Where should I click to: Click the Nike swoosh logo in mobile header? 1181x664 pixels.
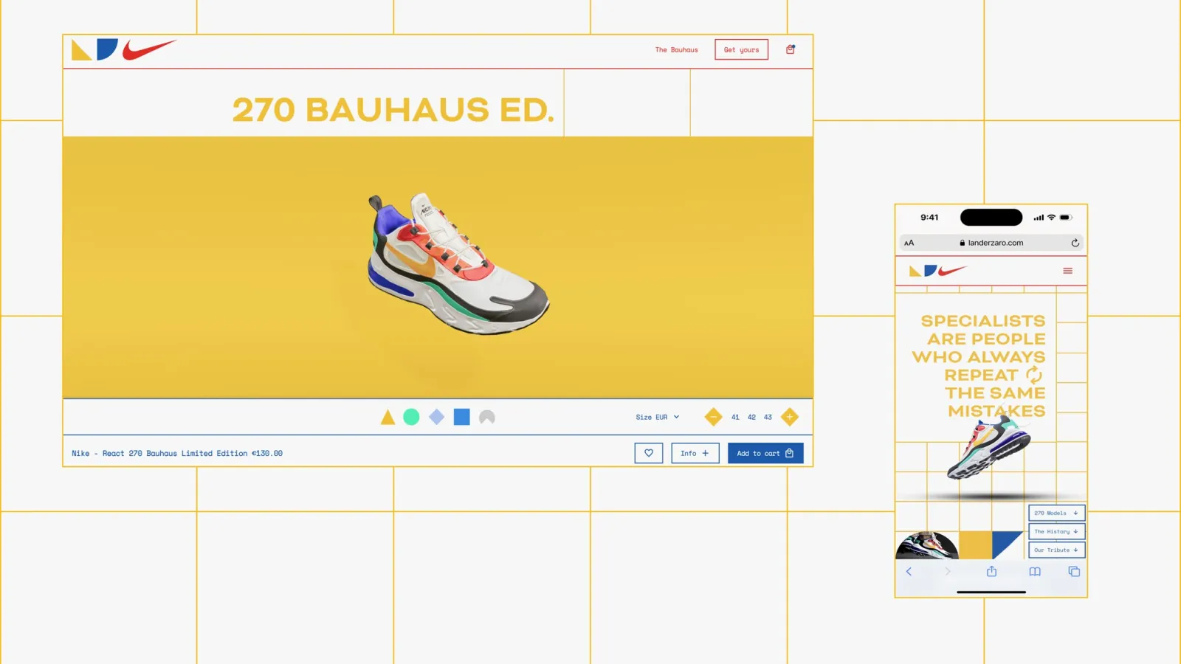click(952, 271)
